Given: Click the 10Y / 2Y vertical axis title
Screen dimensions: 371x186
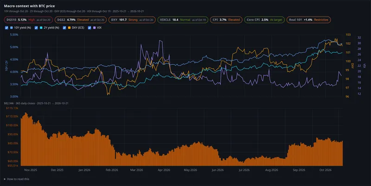Looking at the screenshot, I should [6, 65].
